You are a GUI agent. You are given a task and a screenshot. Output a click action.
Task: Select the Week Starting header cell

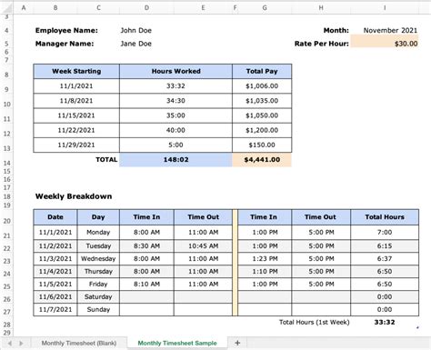click(x=76, y=71)
